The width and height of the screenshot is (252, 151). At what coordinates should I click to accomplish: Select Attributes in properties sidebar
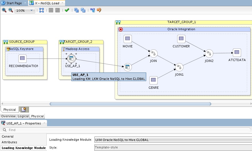[x=9, y=142]
